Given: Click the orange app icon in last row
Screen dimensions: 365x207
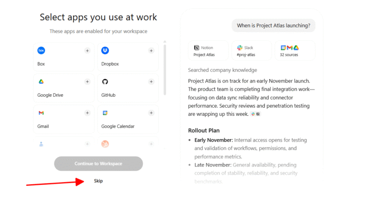Looking at the screenshot, I should click(x=105, y=144).
